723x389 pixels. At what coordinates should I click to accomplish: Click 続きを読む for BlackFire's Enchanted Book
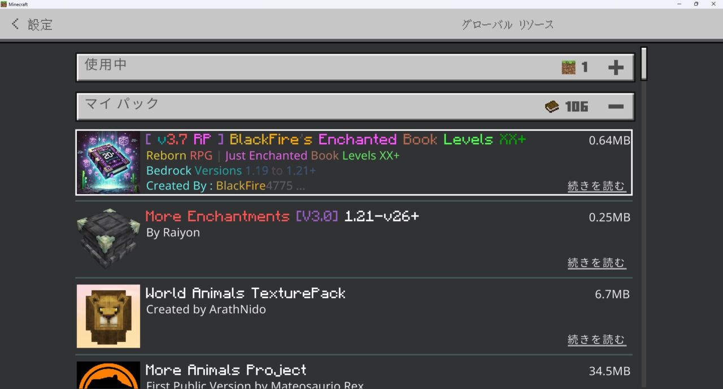(596, 186)
